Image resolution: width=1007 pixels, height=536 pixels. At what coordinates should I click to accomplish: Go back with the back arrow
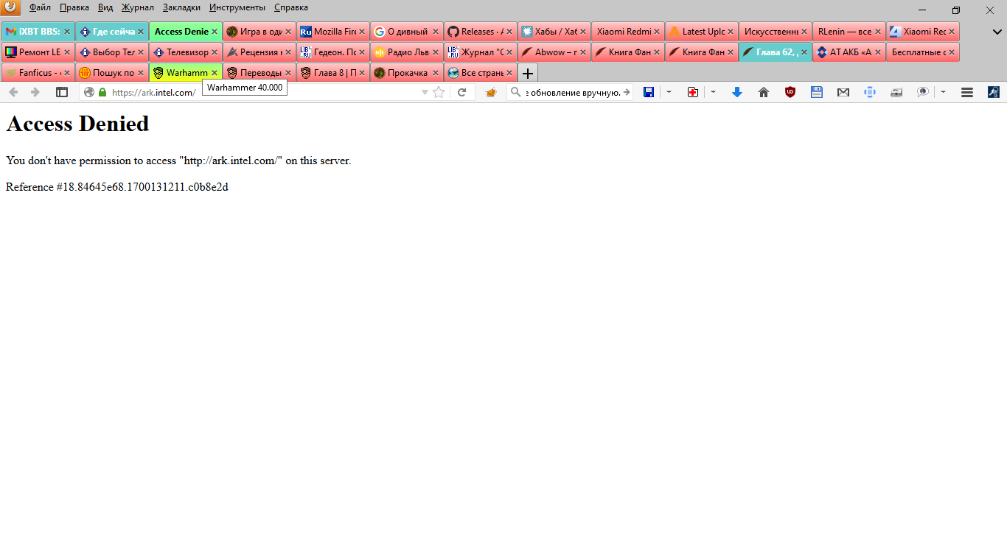click(x=13, y=92)
